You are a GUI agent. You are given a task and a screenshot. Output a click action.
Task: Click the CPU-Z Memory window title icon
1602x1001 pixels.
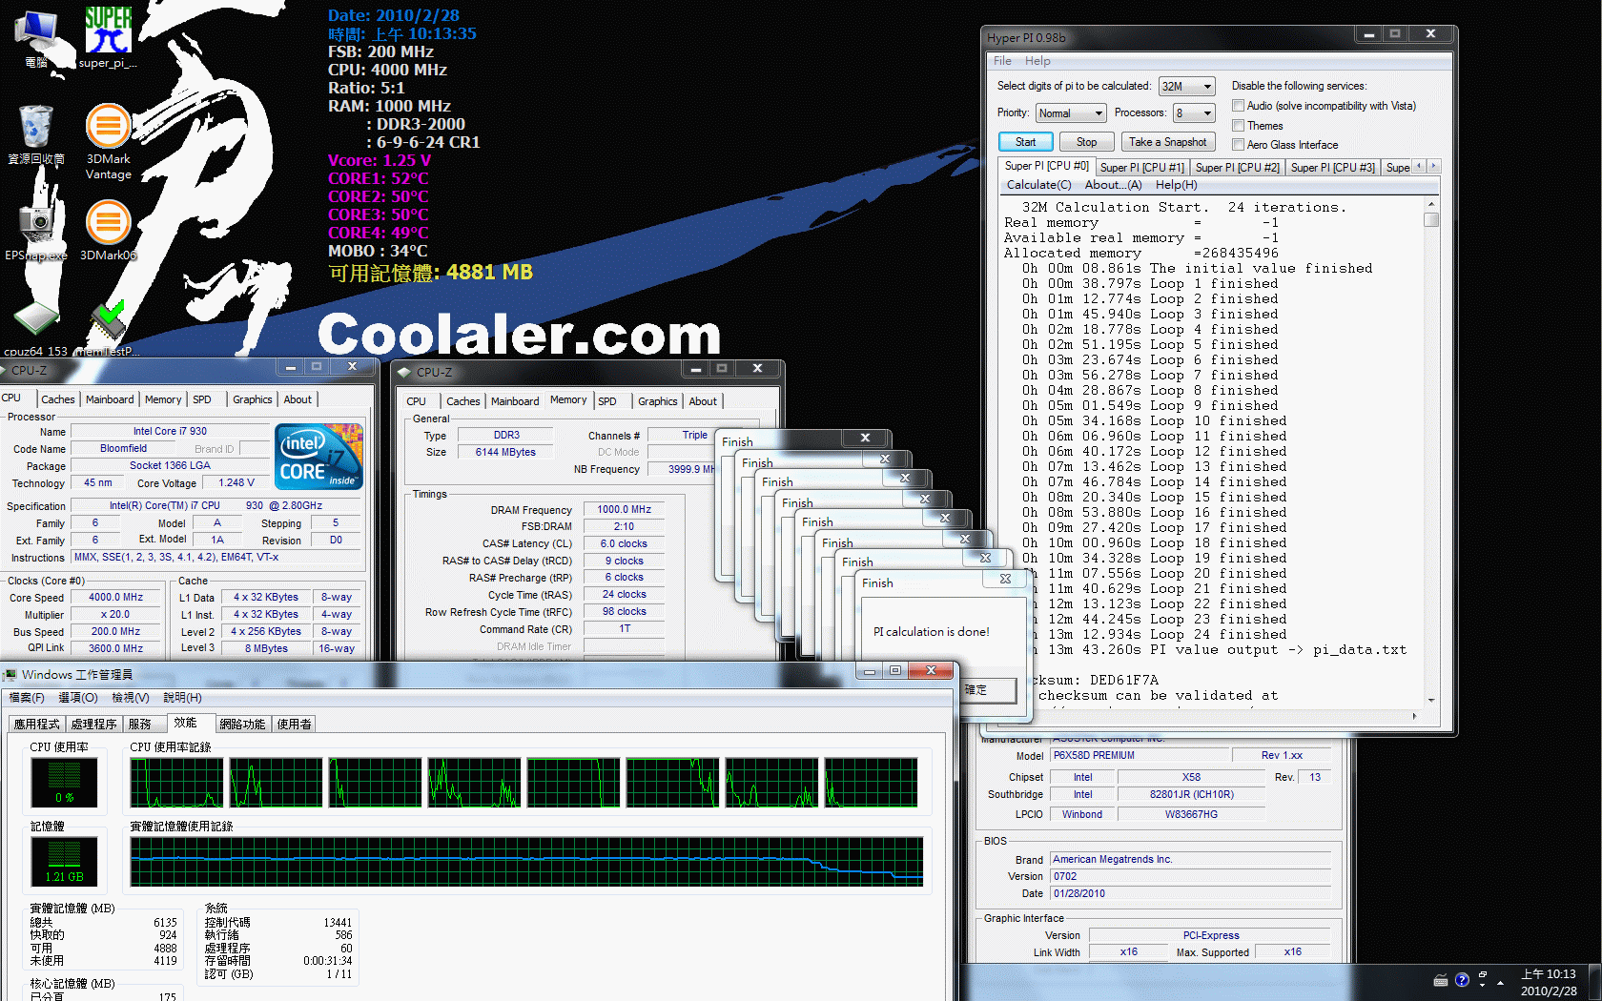pyautogui.click(x=404, y=372)
